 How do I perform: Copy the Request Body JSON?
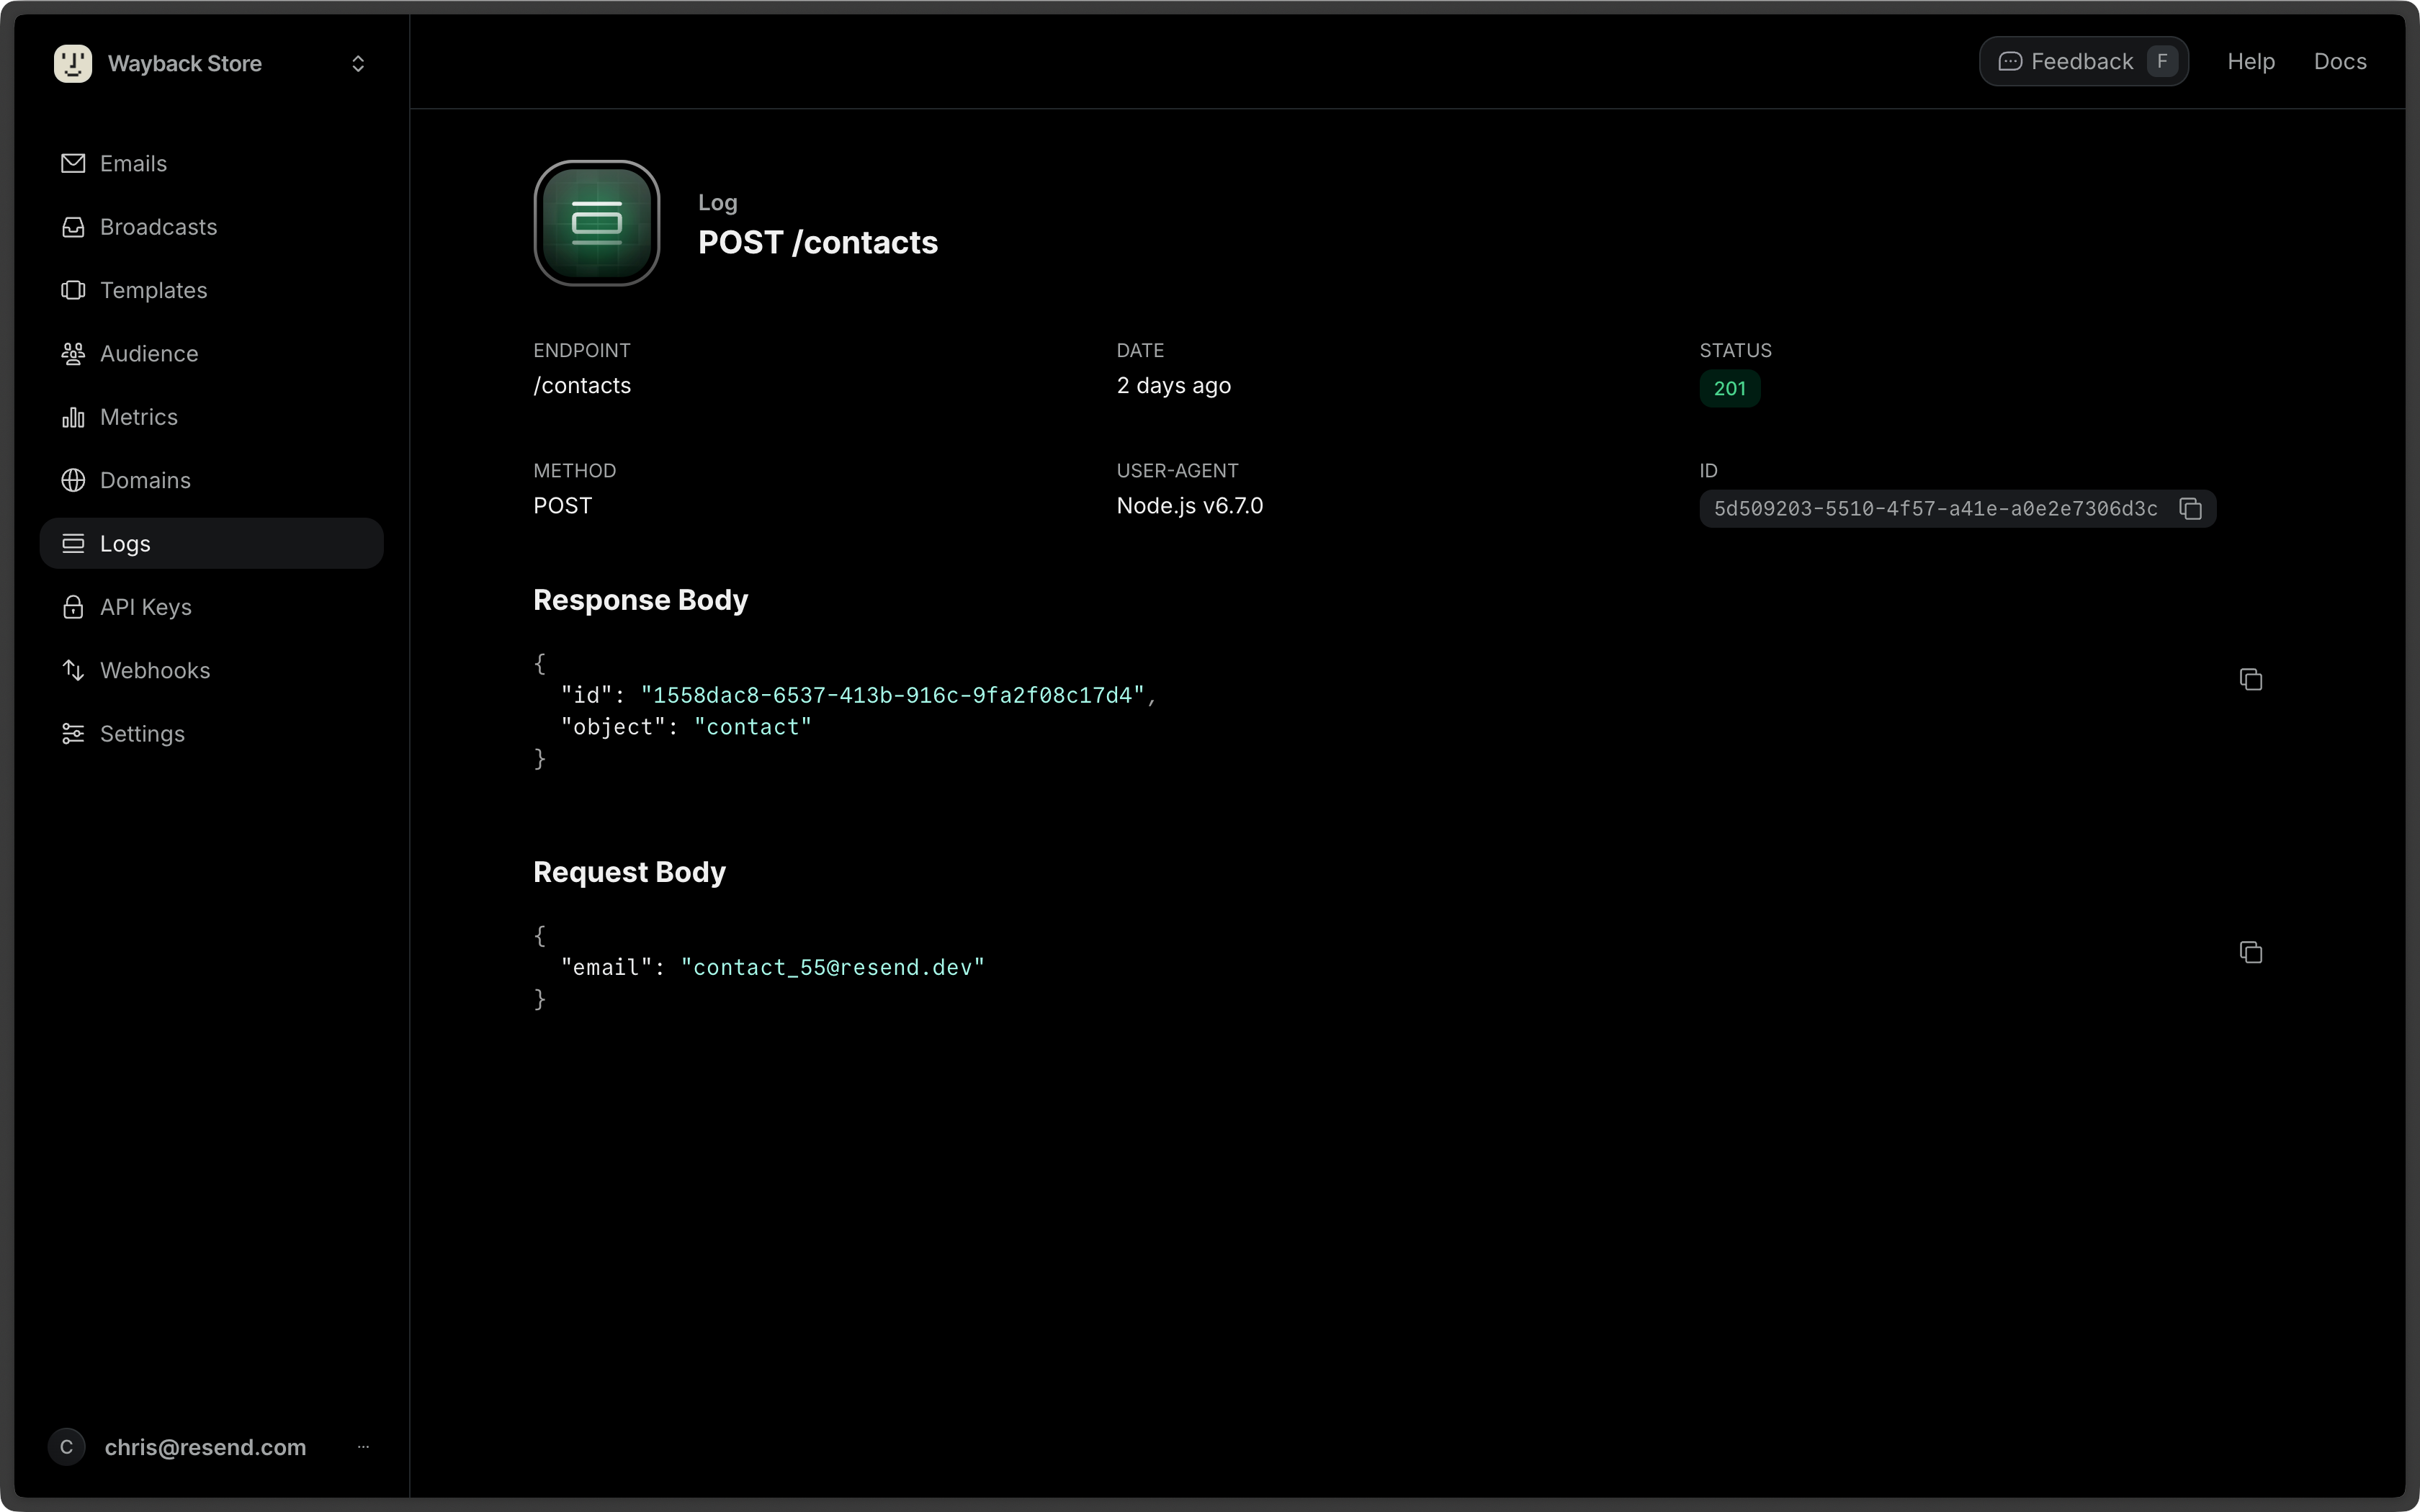coord(2250,952)
